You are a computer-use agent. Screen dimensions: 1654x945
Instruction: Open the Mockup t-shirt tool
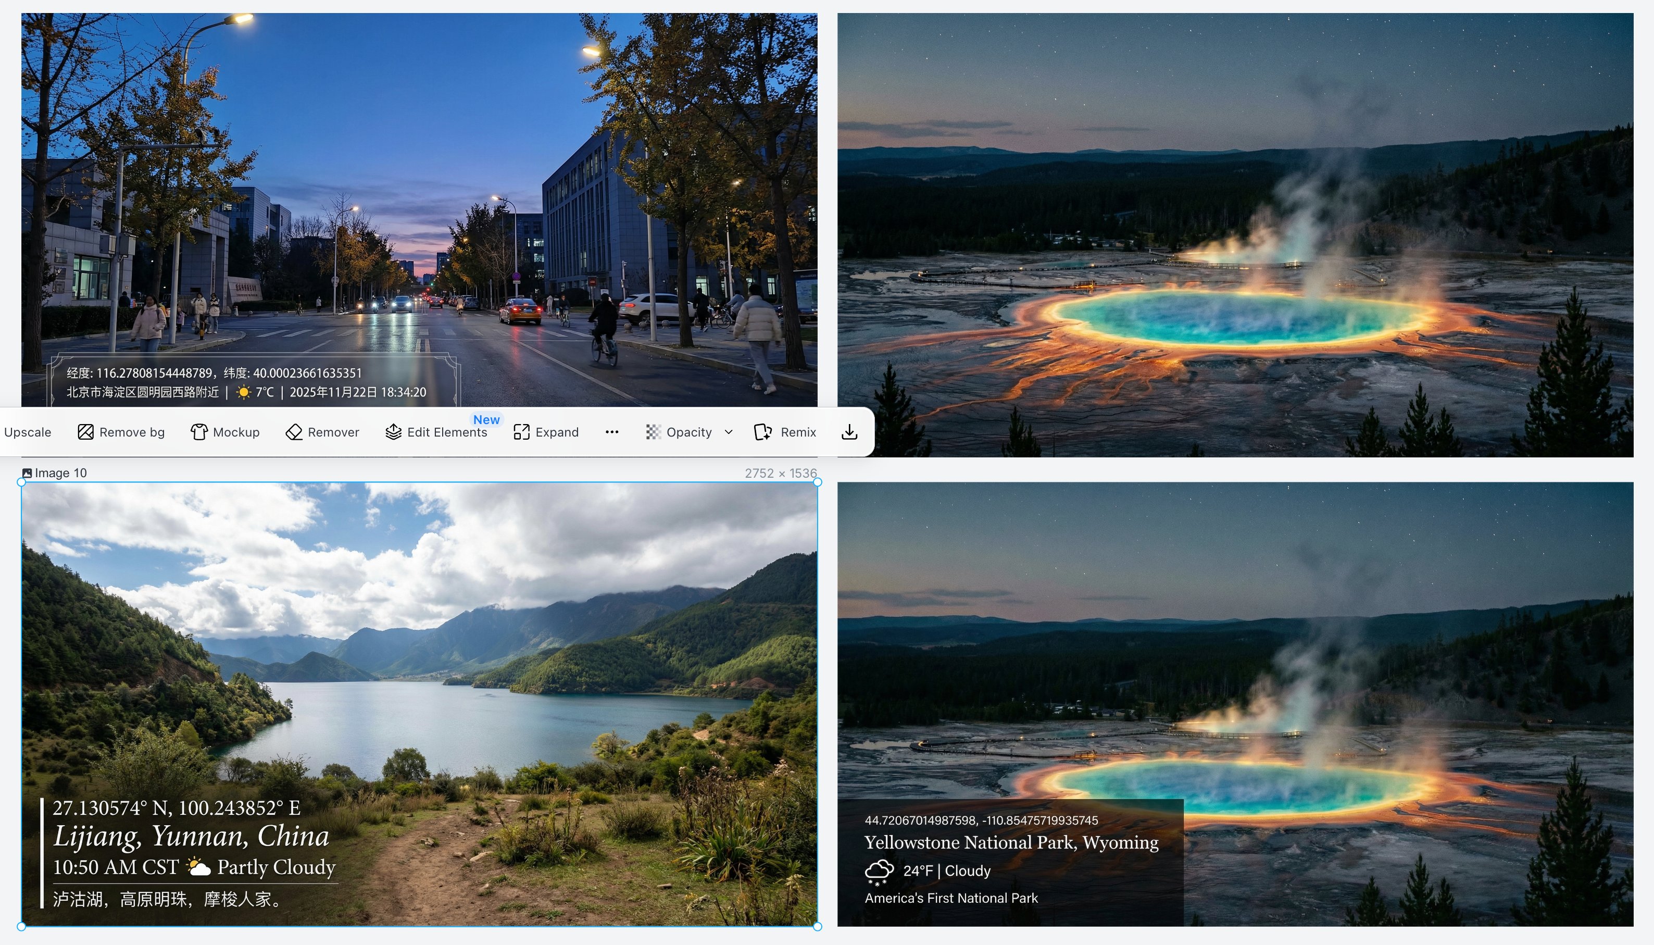click(x=198, y=432)
